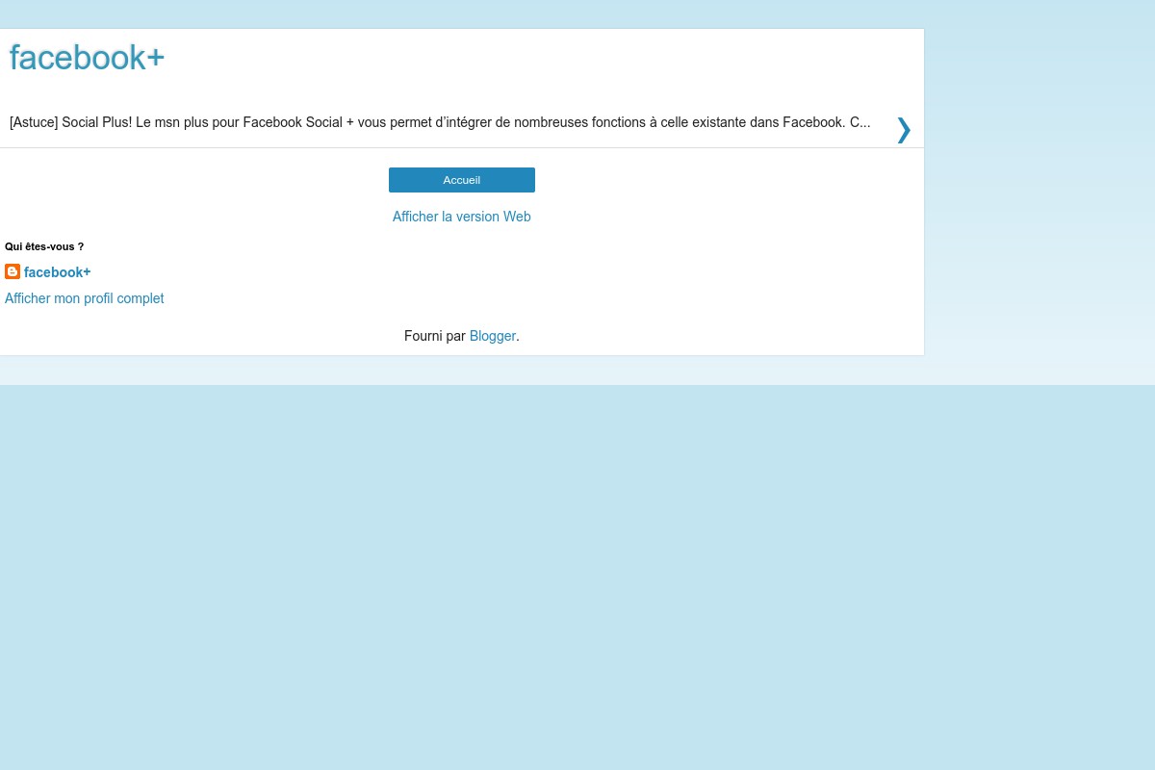Open the facebook+ blog title header
Screen dimensions: 1155x770
coord(87,58)
